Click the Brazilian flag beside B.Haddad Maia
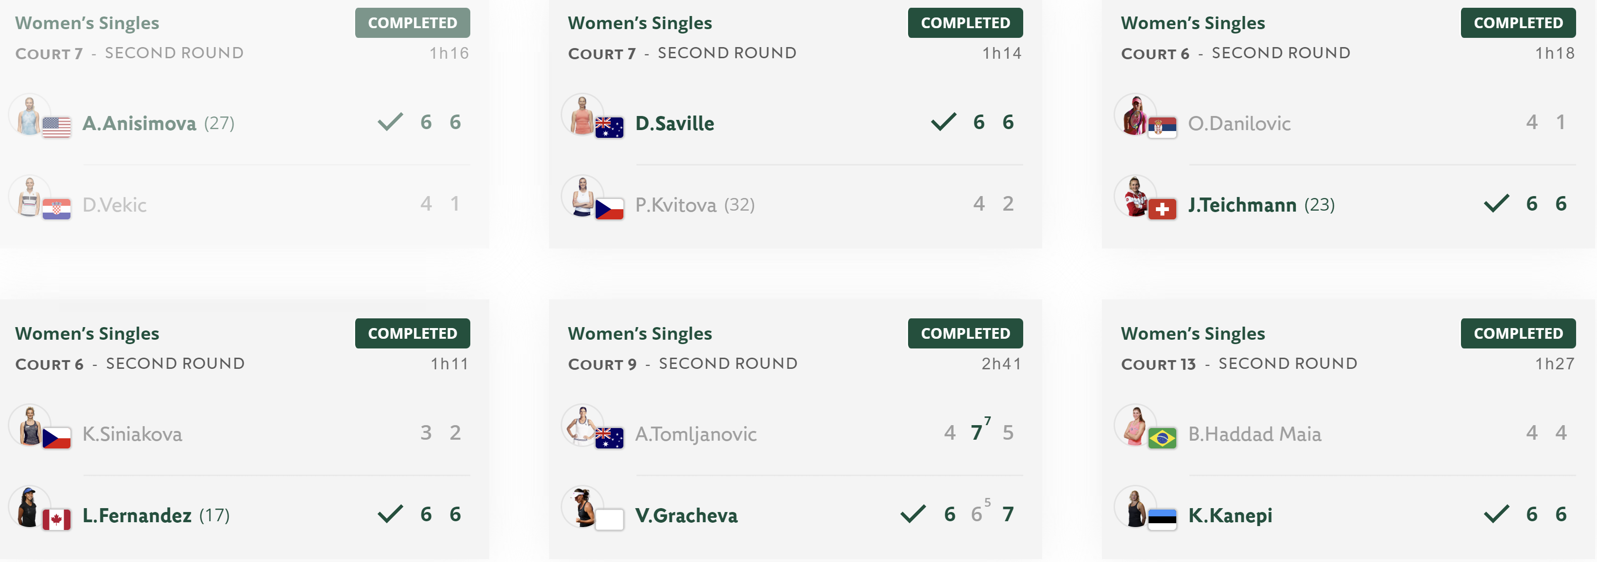 tap(1162, 438)
